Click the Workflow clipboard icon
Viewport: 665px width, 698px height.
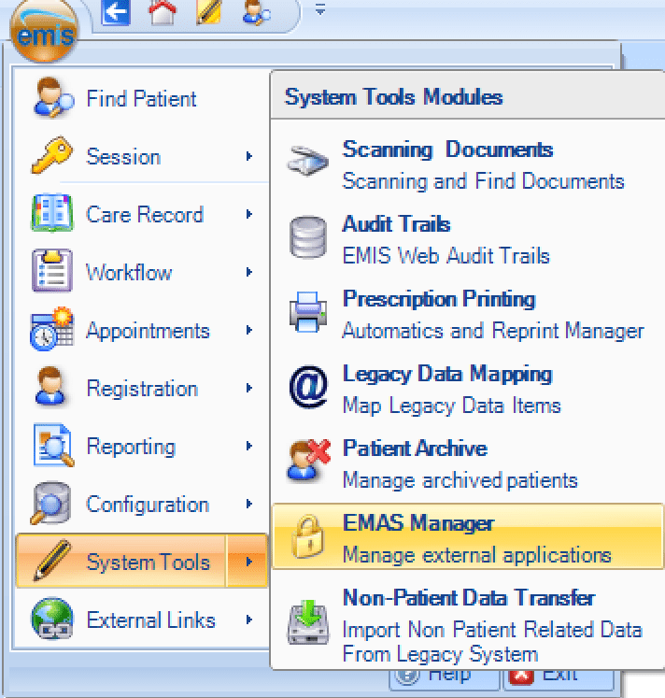point(52,271)
